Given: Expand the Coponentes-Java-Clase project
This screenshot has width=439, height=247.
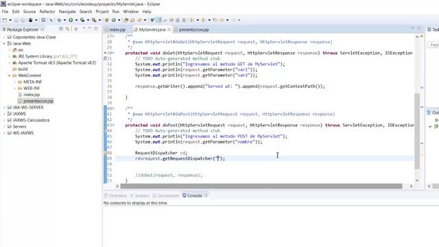Looking at the screenshot, I should 4,37.
